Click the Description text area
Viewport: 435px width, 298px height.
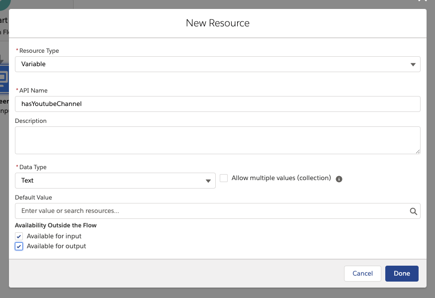[x=218, y=140]
